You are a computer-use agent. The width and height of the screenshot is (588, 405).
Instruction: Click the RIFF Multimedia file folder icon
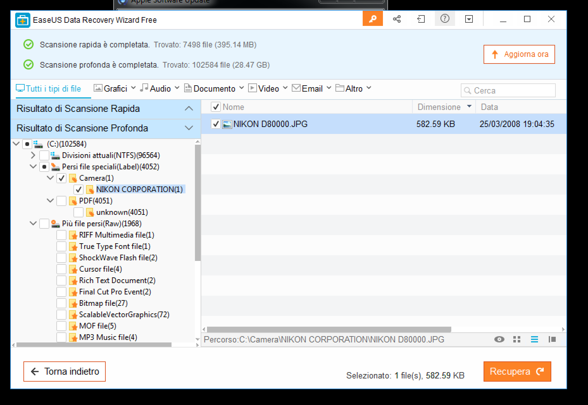click(x=73, y=235)
